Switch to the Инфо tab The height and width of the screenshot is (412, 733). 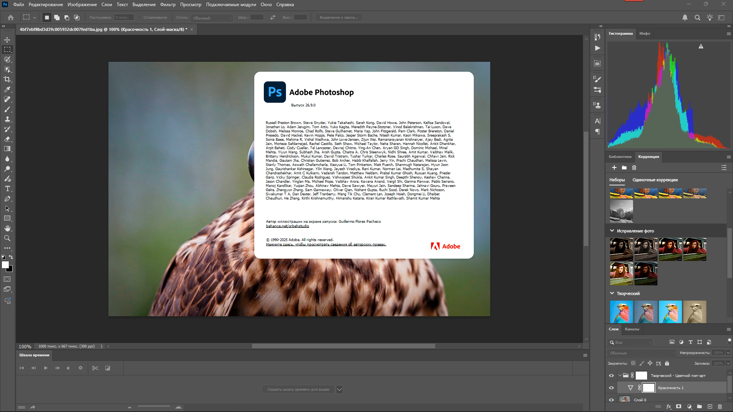point(645,34)
